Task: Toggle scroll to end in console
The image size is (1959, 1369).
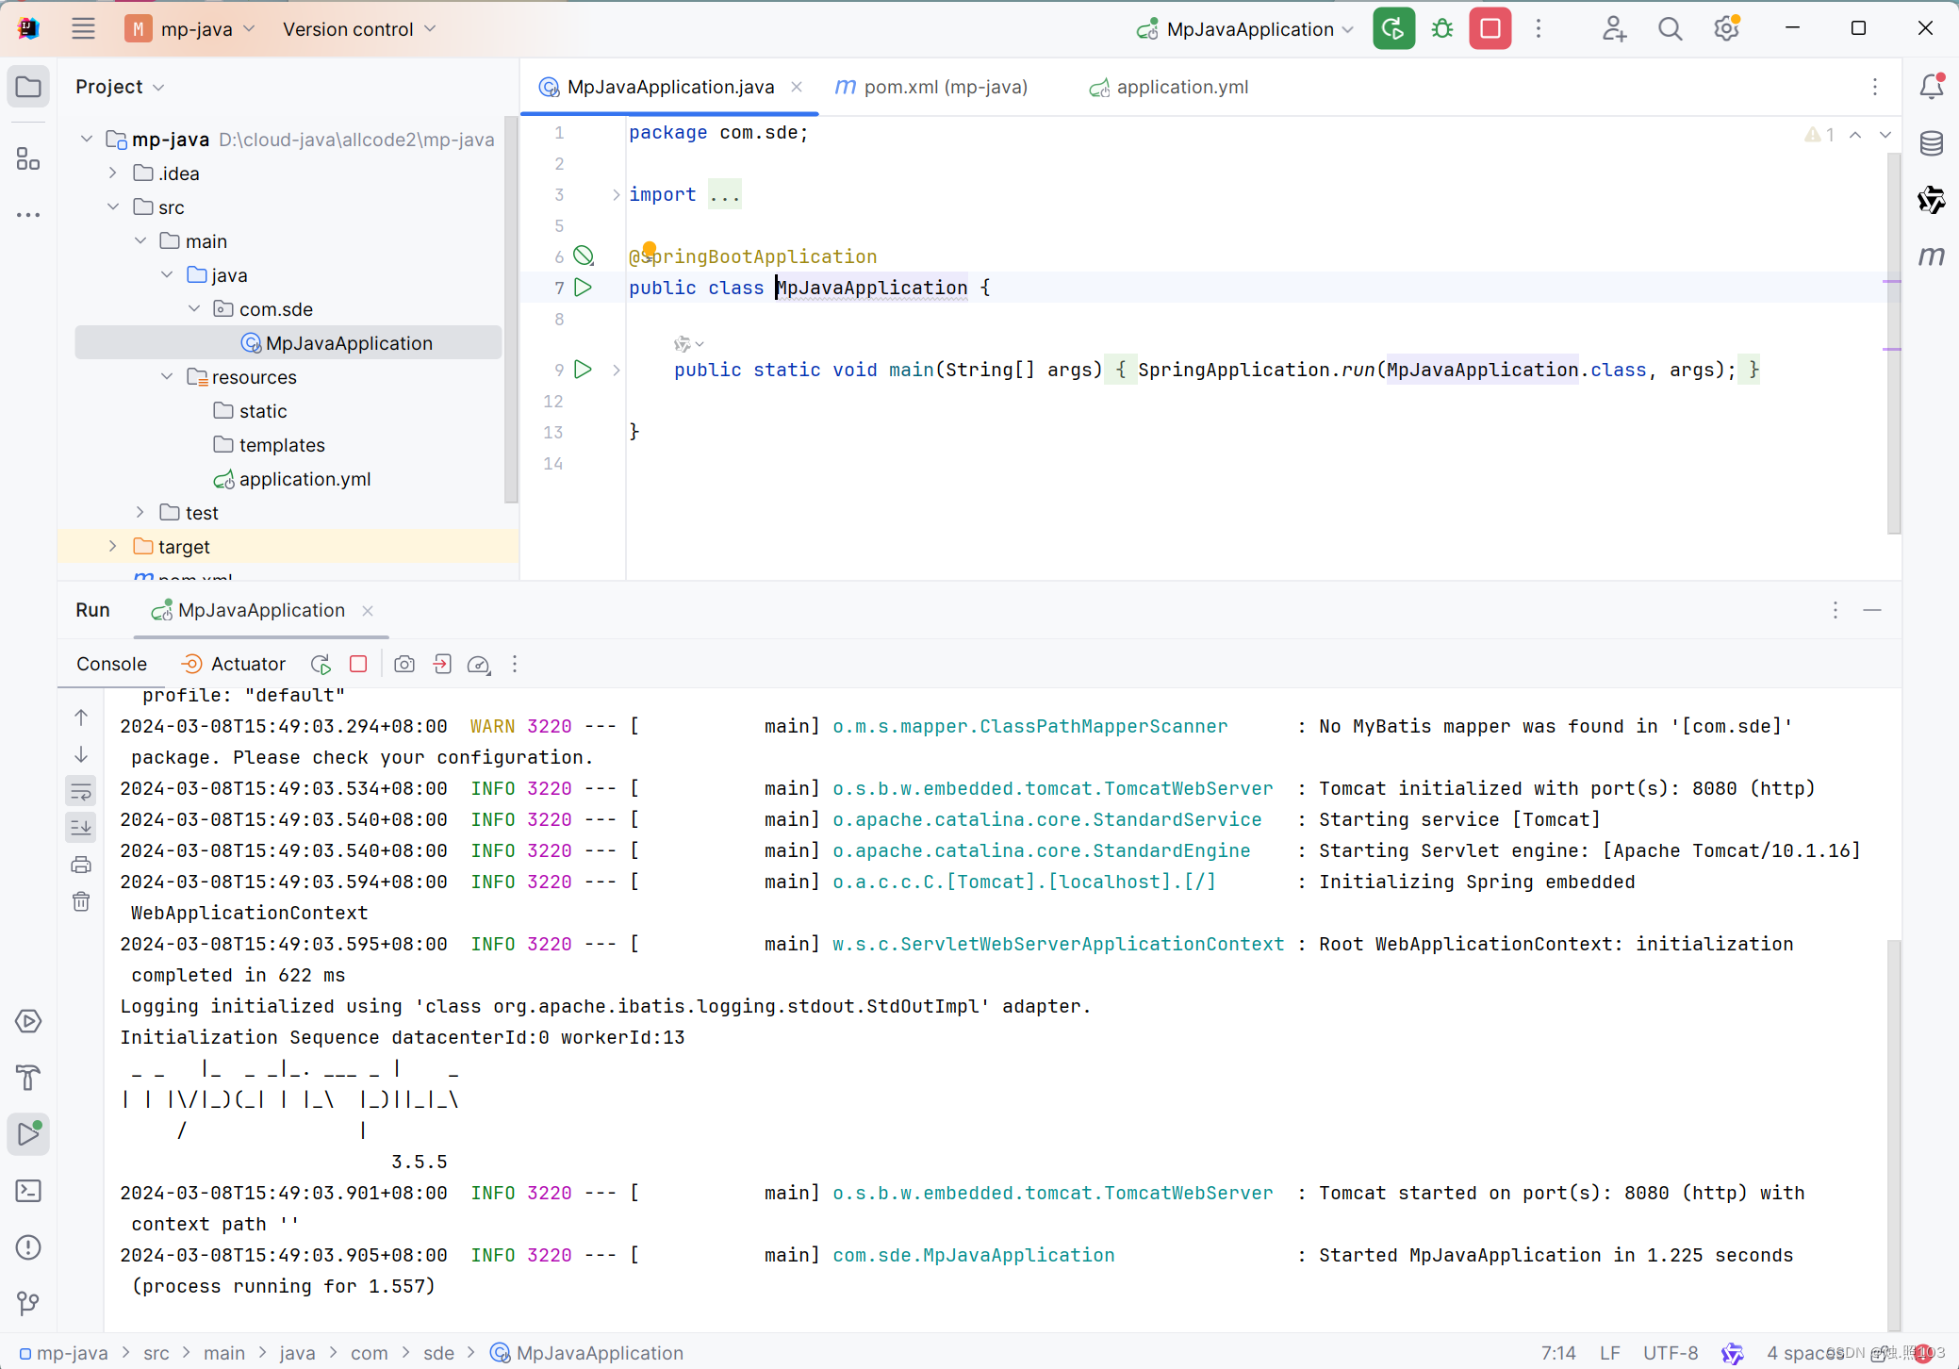Action: click(x=81, y=828)
